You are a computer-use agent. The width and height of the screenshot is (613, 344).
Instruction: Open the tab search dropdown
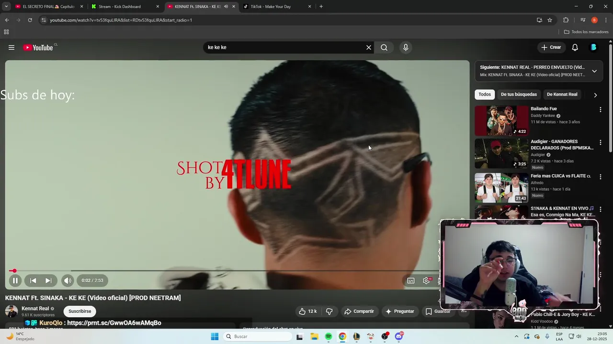click(6, 7)
